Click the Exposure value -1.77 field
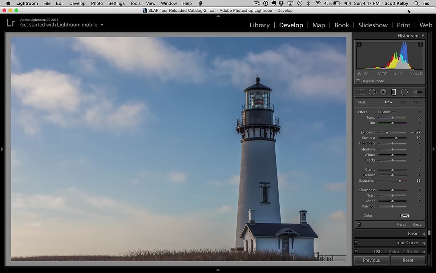 tap(416, 132)
